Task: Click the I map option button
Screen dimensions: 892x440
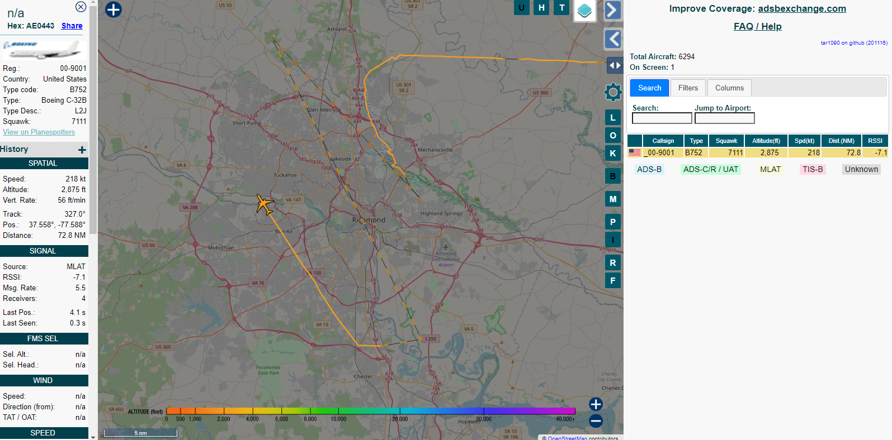Action: (x=613, y=240)
